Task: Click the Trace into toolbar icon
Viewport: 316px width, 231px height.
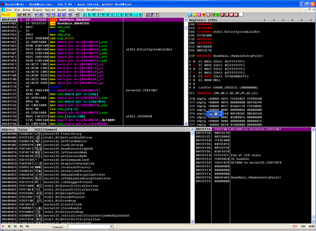Action: point(58,15)
